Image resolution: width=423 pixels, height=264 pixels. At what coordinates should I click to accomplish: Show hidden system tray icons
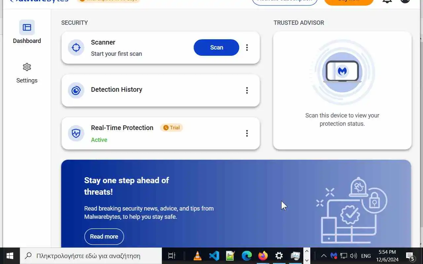click(324, 256)
